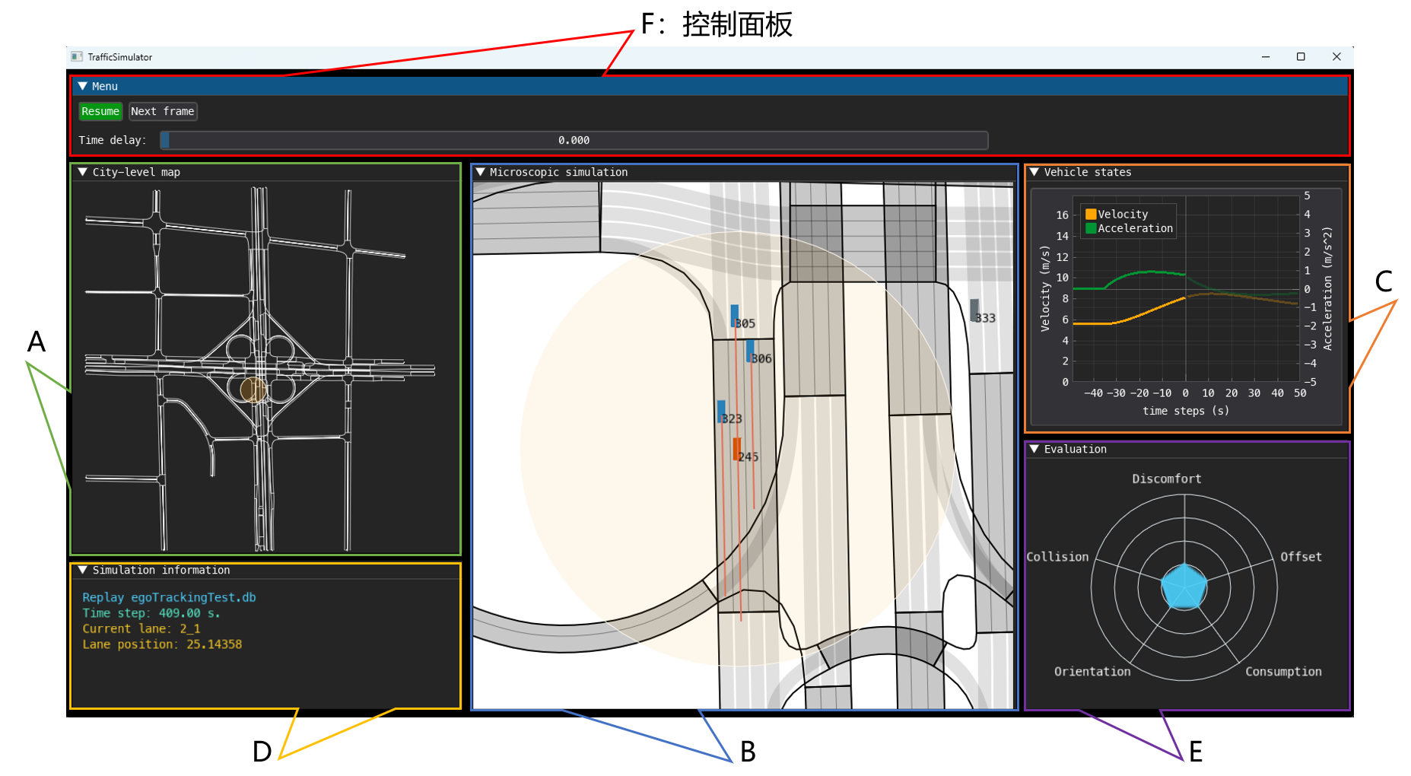Viewport: 1411px width, 776px height.
Task: Collapse the Simulation information panel
Action: 83,571
